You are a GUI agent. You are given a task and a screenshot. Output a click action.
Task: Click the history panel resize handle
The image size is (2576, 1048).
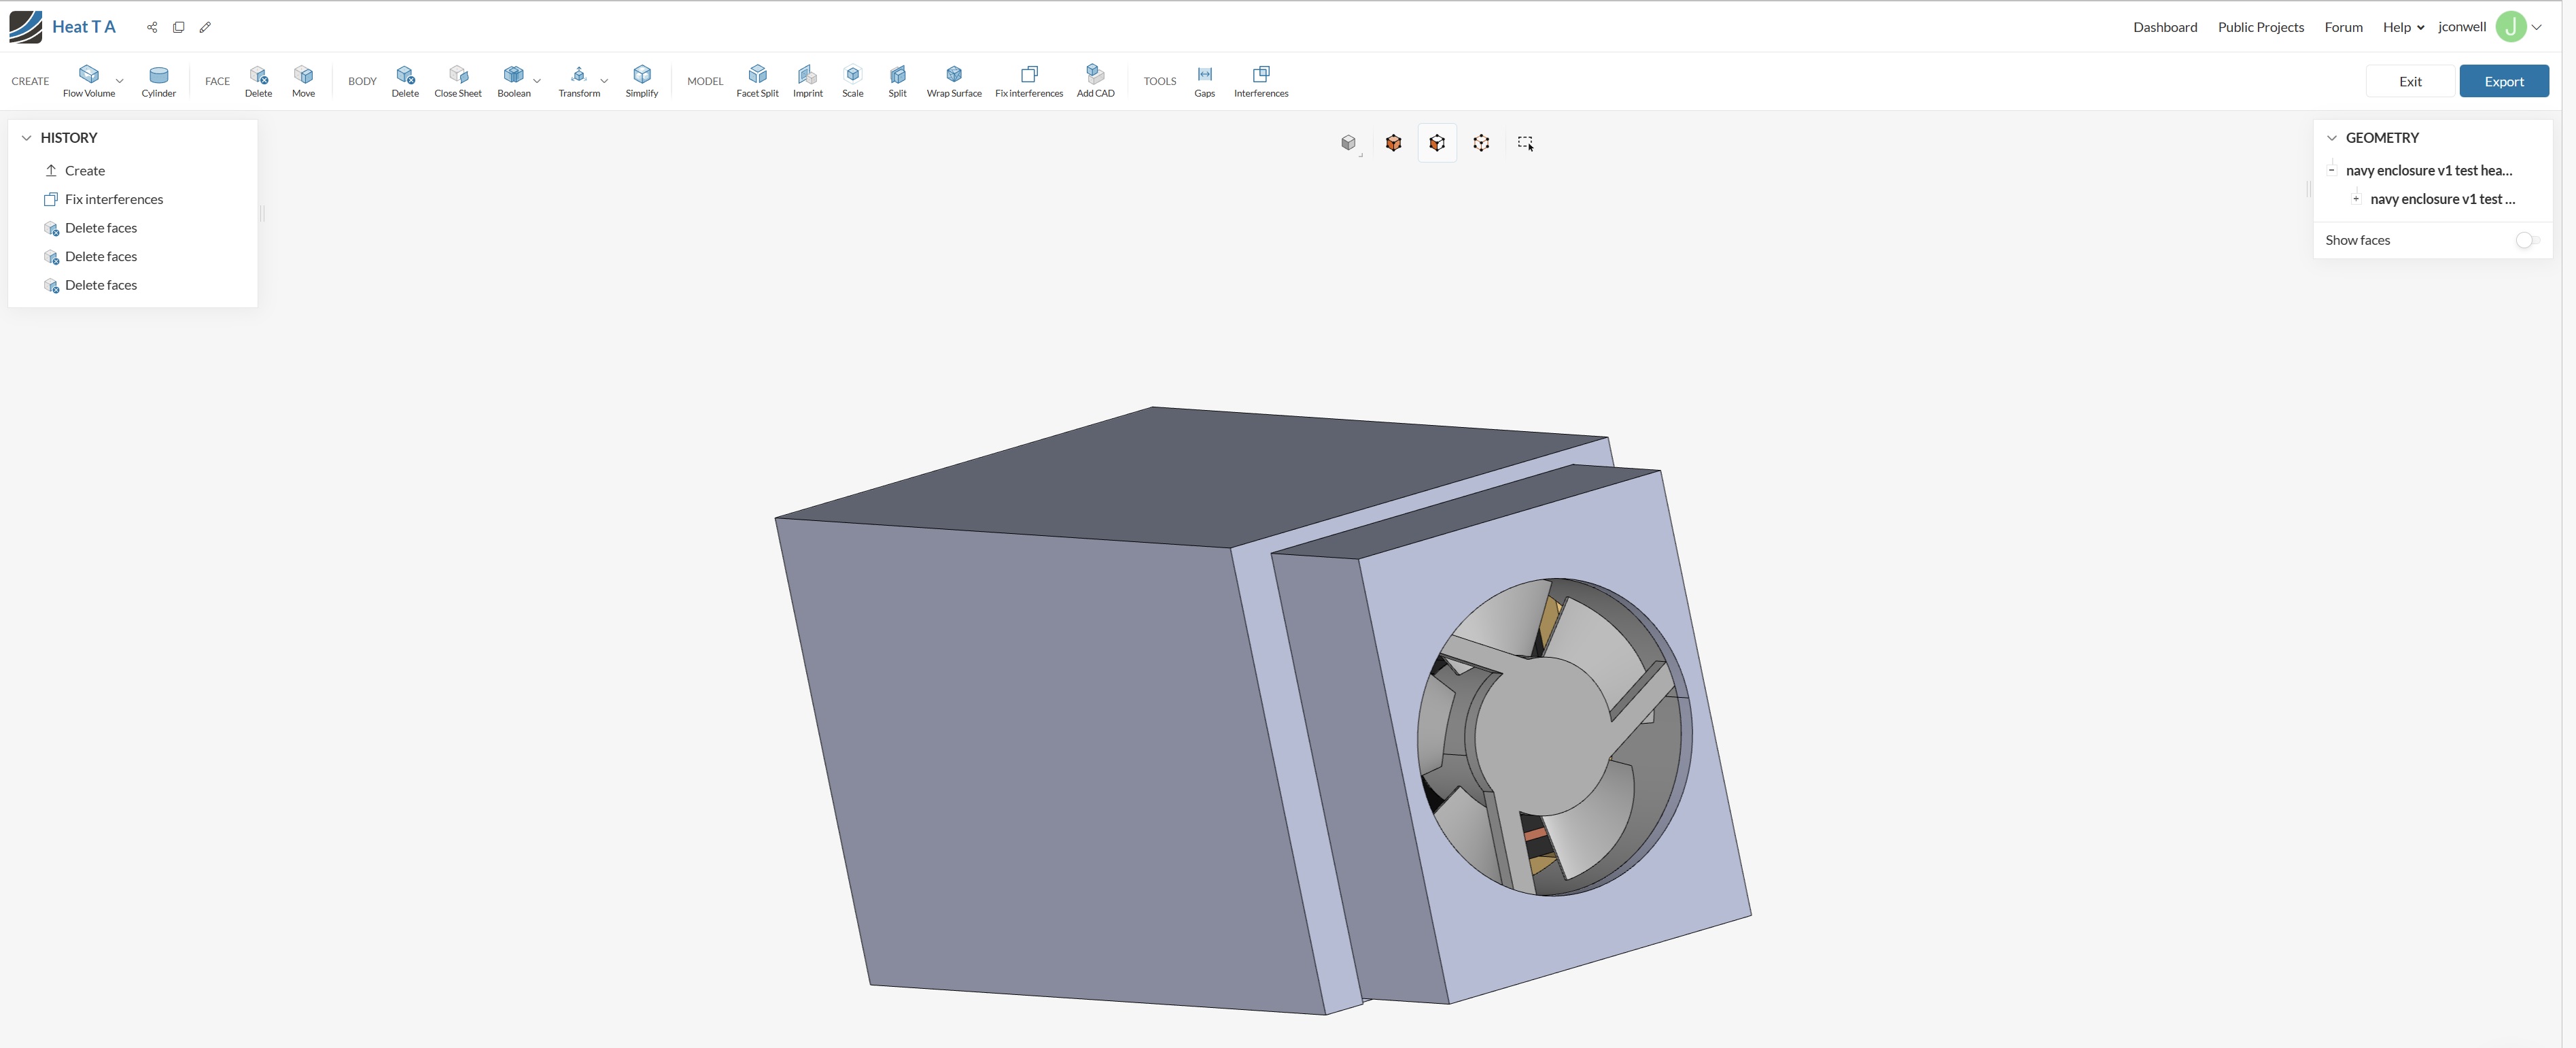click(x=262, y=212)
